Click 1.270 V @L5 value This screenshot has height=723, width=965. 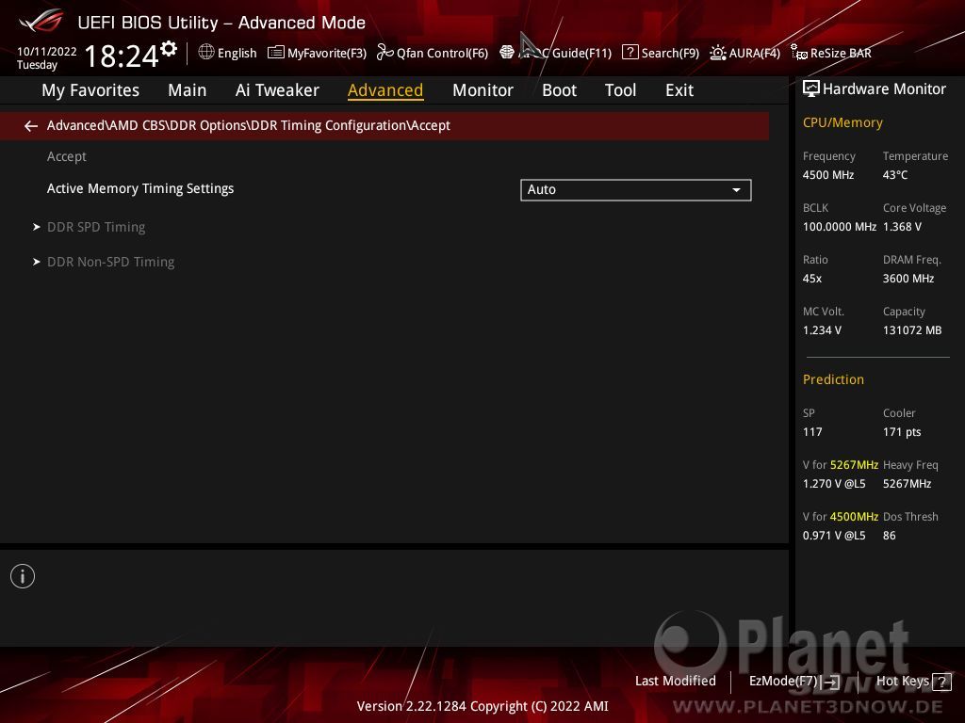tap(834, 484)
